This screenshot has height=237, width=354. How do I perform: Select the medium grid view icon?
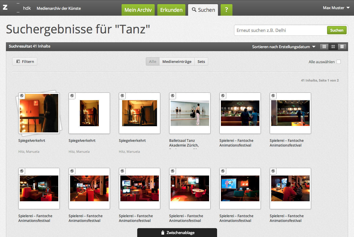pos(333,47)
